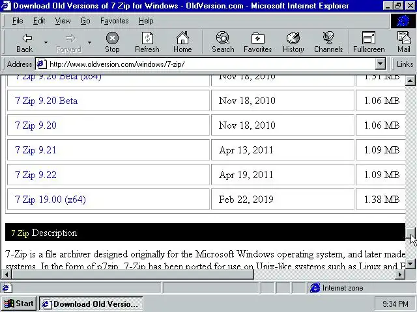Open the 7 Zip 19.00 (x64) link

(50, 200)
